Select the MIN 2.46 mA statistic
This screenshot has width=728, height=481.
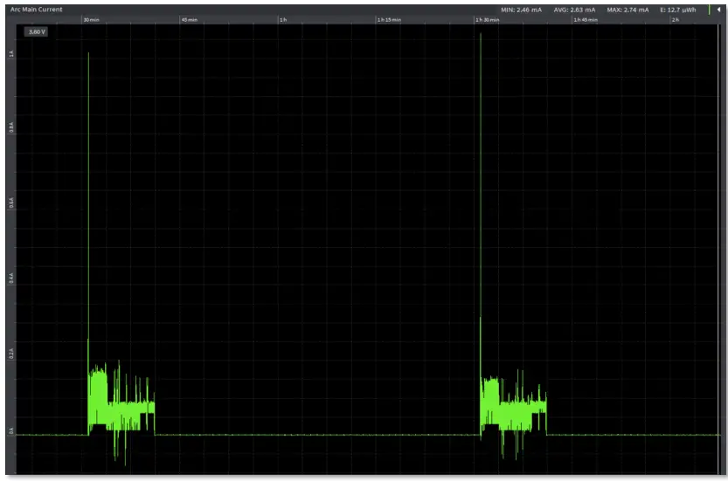pos(521,10)
